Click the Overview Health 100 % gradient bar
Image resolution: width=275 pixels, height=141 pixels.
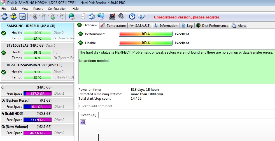(x=146, y=43)
